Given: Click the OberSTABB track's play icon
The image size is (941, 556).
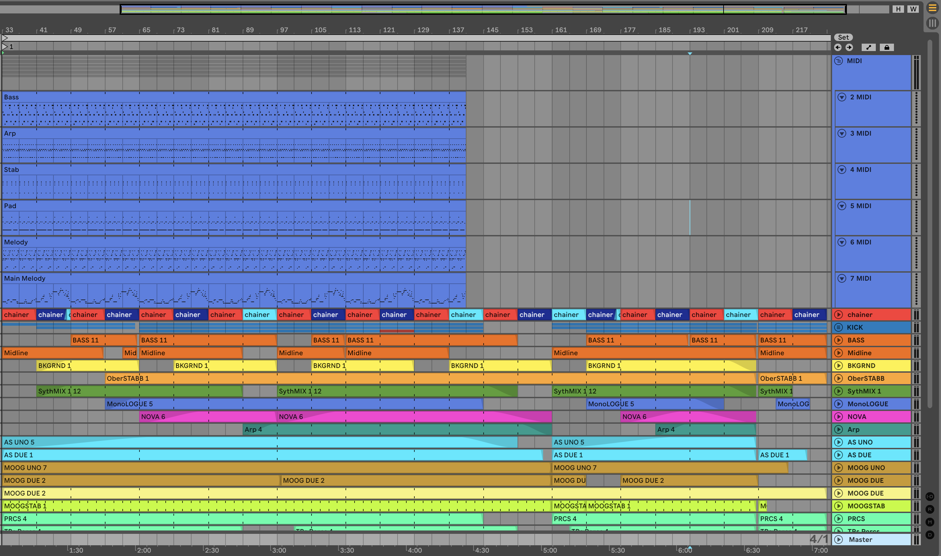Looking at the screenshot, I should [x=838, y=378].
